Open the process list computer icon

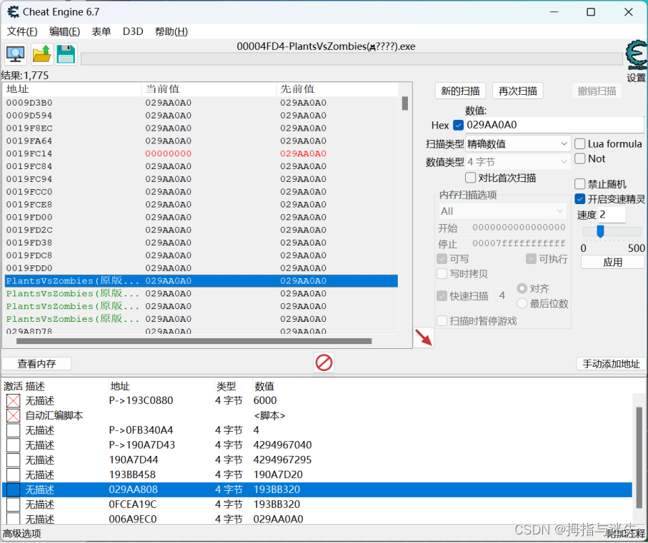tap(16, 54)
